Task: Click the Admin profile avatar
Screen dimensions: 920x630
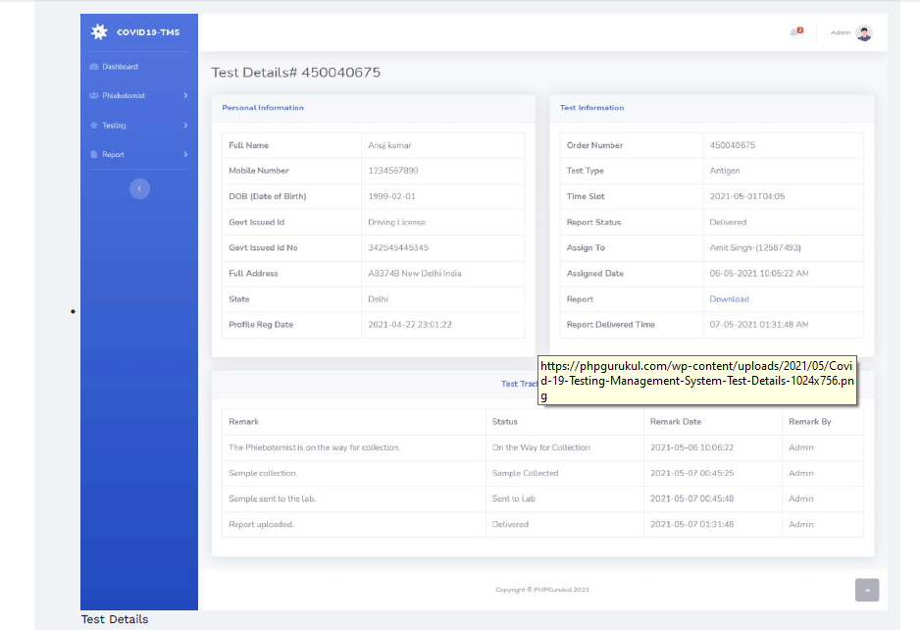Action: (x=864, y=33)
